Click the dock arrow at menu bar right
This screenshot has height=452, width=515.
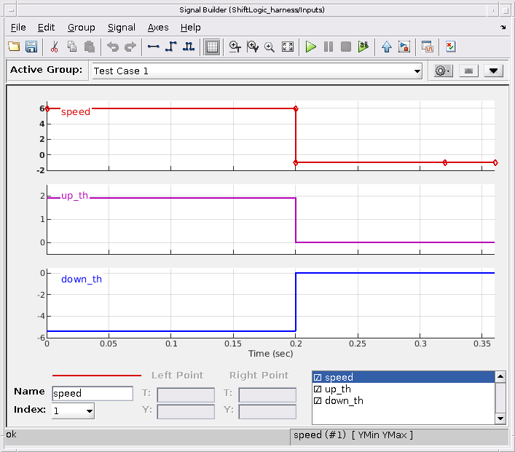pos(503,27)
